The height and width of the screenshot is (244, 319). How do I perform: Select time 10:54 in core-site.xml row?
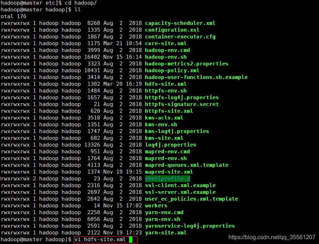[134, 43]
